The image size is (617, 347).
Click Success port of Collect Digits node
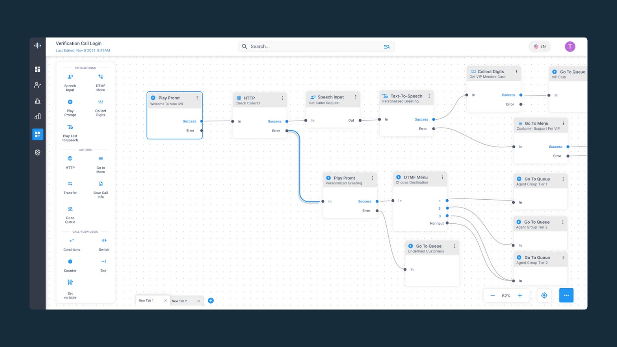(x=521, y=95)
